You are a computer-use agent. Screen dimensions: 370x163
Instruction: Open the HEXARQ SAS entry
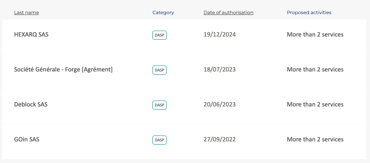tap(31, 35)
